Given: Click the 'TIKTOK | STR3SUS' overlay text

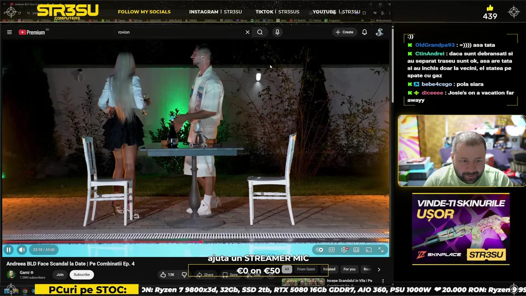Looking at the screenshot, I should 277,12.
